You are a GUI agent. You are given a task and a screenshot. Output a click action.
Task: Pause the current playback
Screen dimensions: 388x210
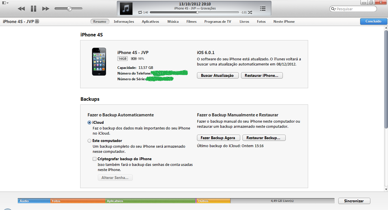click(x=34, y=9)
